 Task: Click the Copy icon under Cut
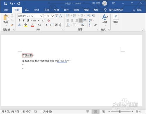(12, 20)
